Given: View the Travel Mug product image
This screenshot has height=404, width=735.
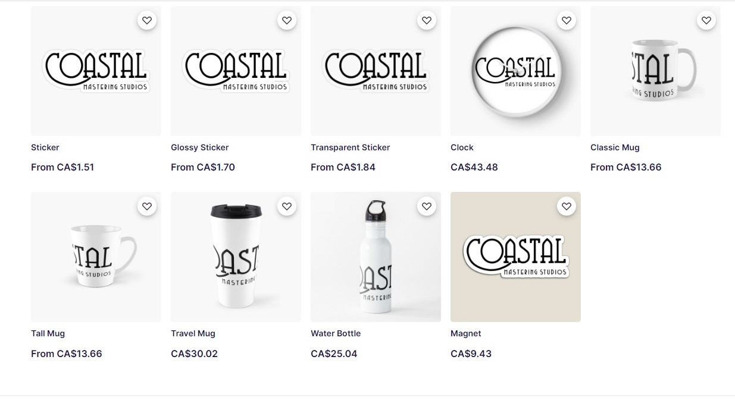Looking at the screenshot, I should click(x=236, y=257).
